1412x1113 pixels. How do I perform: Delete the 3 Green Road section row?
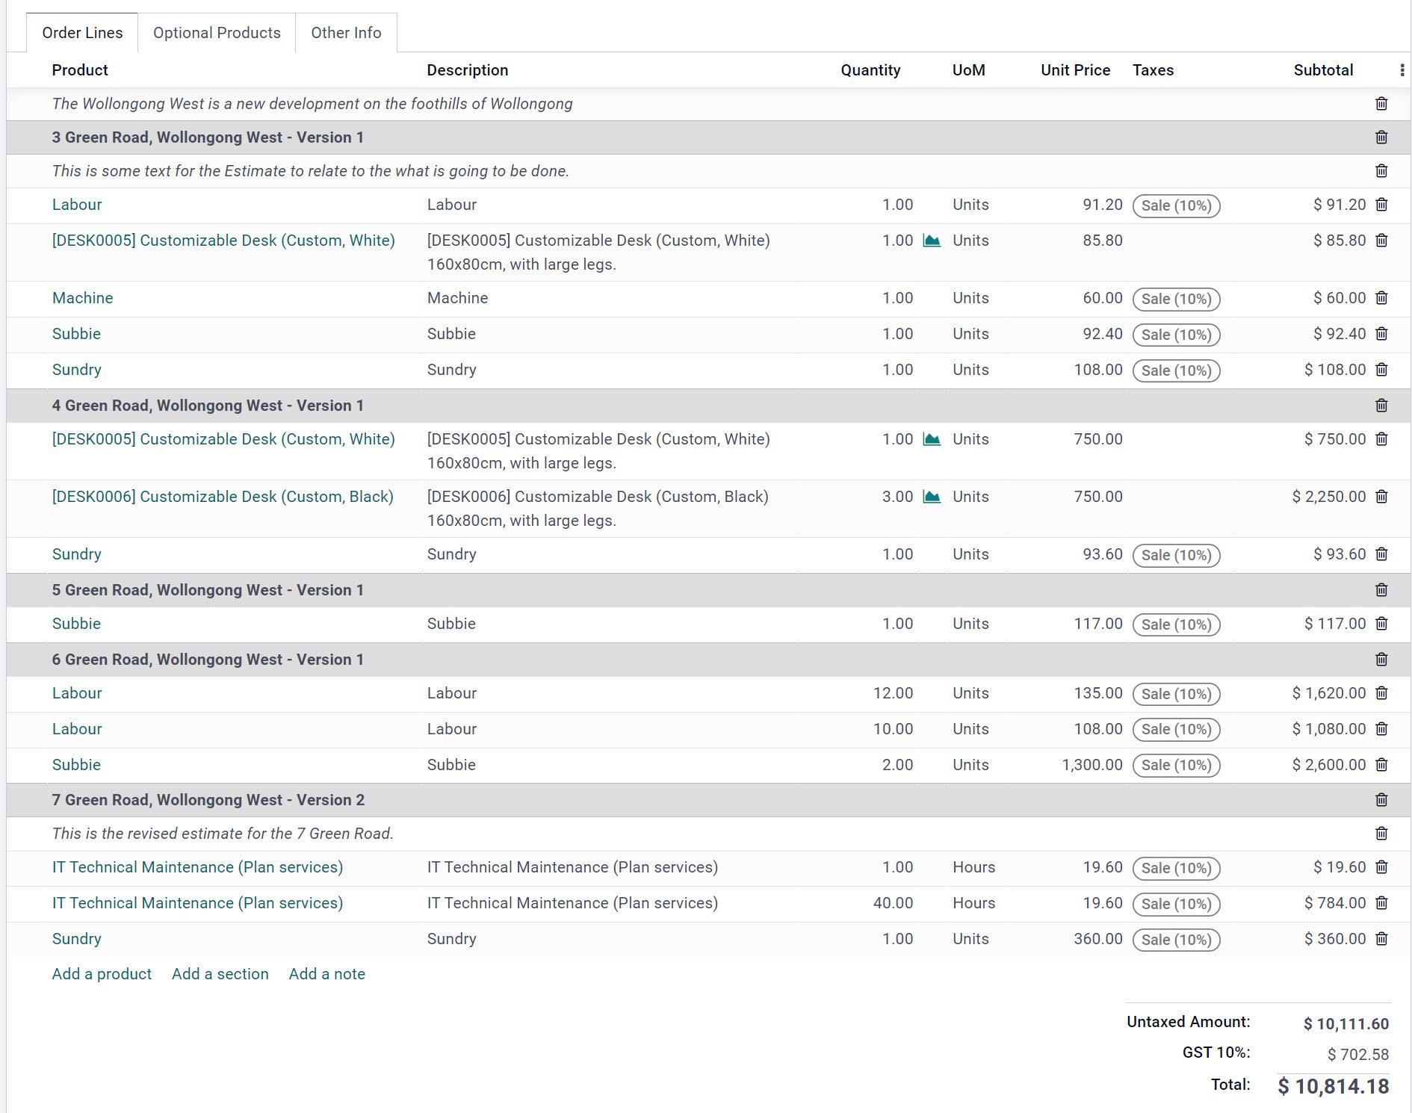click(1381, 137)
